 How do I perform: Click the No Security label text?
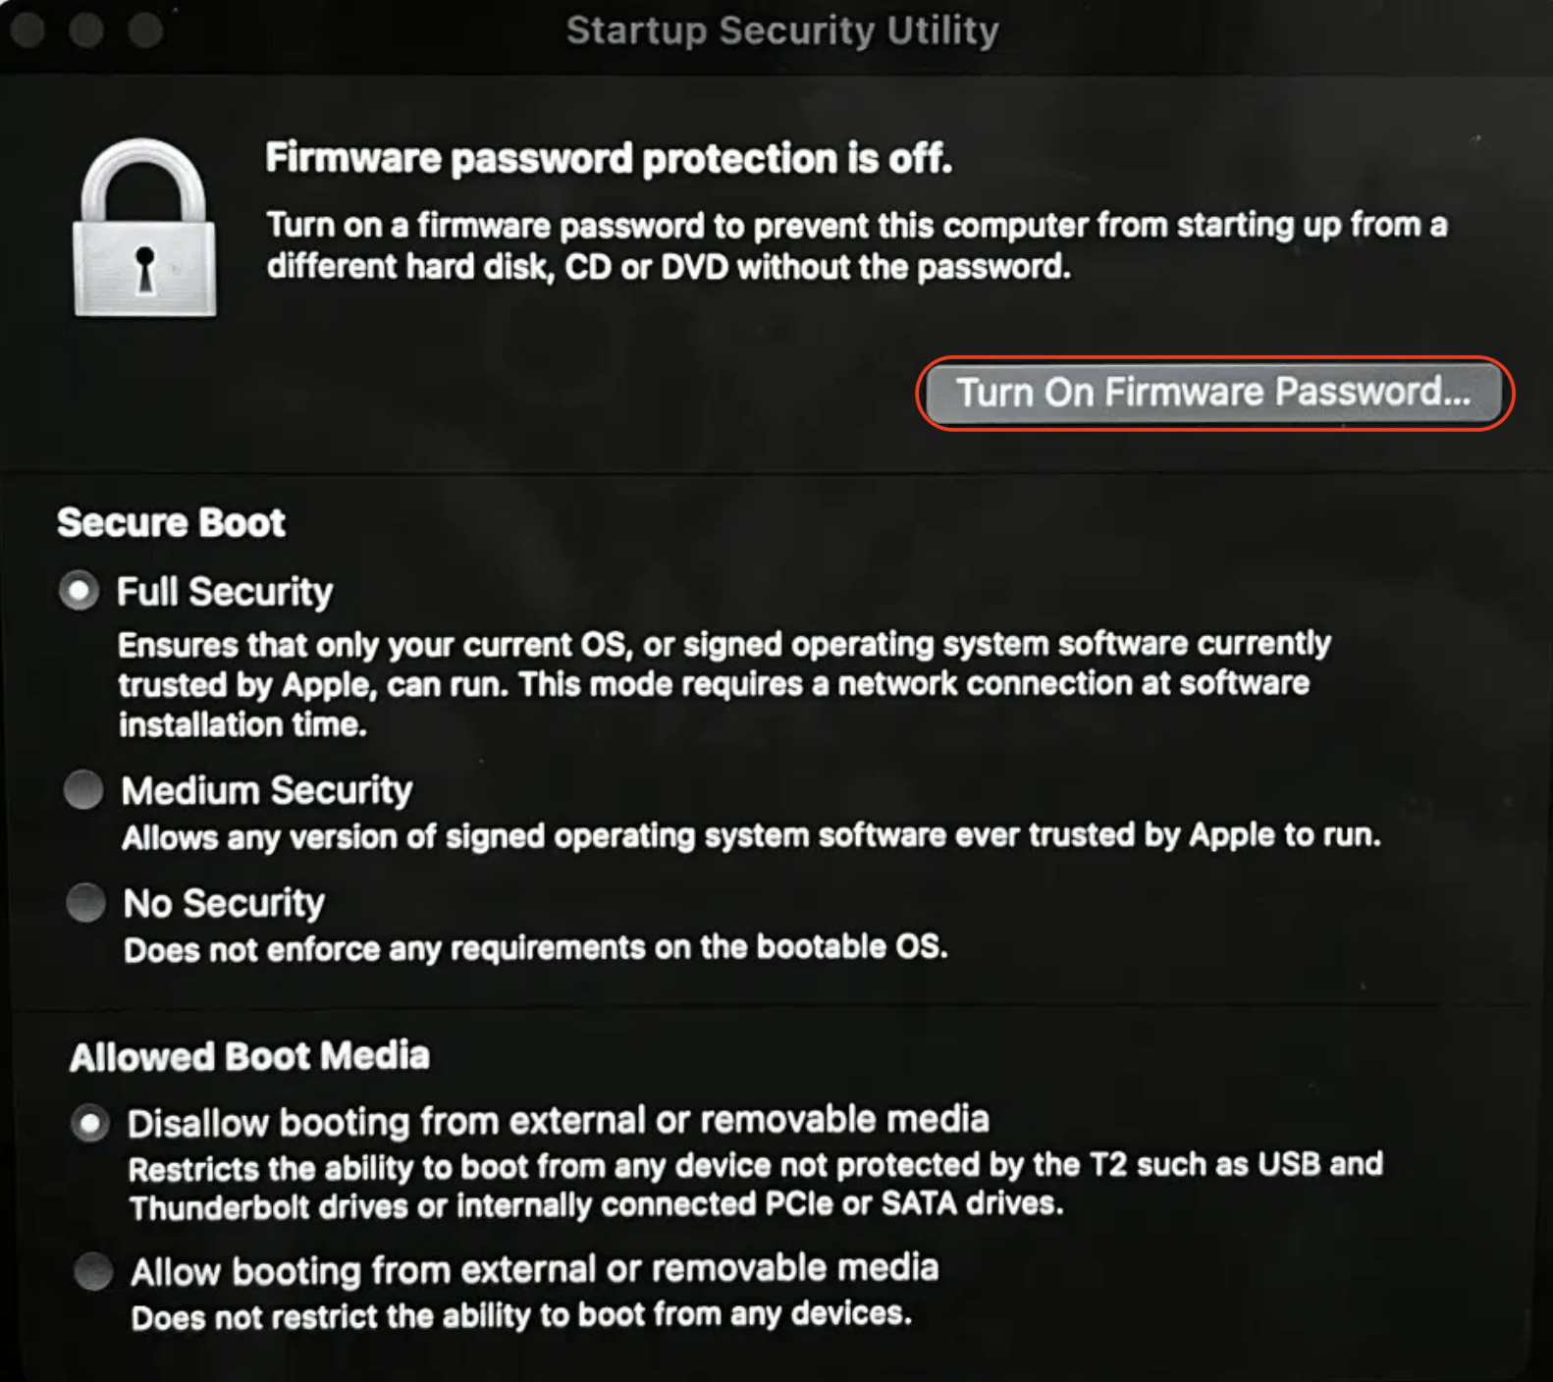pyautogui.click(x=222, y=901)
